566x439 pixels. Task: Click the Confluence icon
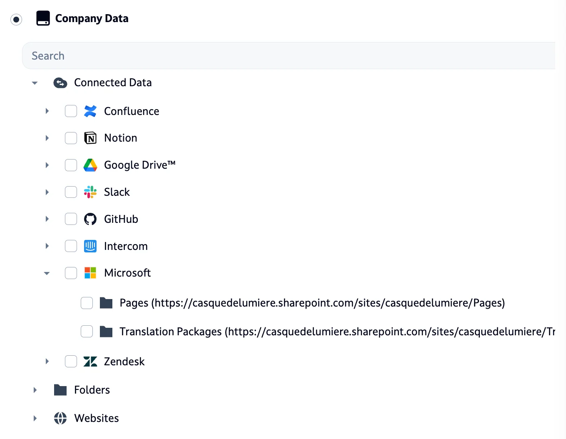coord(90,111)
